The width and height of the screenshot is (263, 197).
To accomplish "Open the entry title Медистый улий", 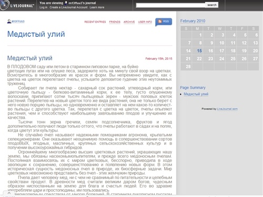I will pos(29,58).
